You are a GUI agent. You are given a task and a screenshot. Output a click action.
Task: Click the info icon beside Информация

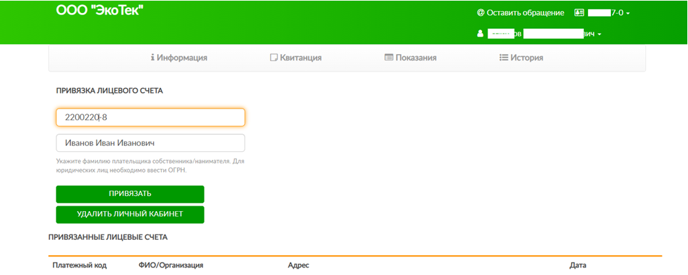(x=152, y=58)
